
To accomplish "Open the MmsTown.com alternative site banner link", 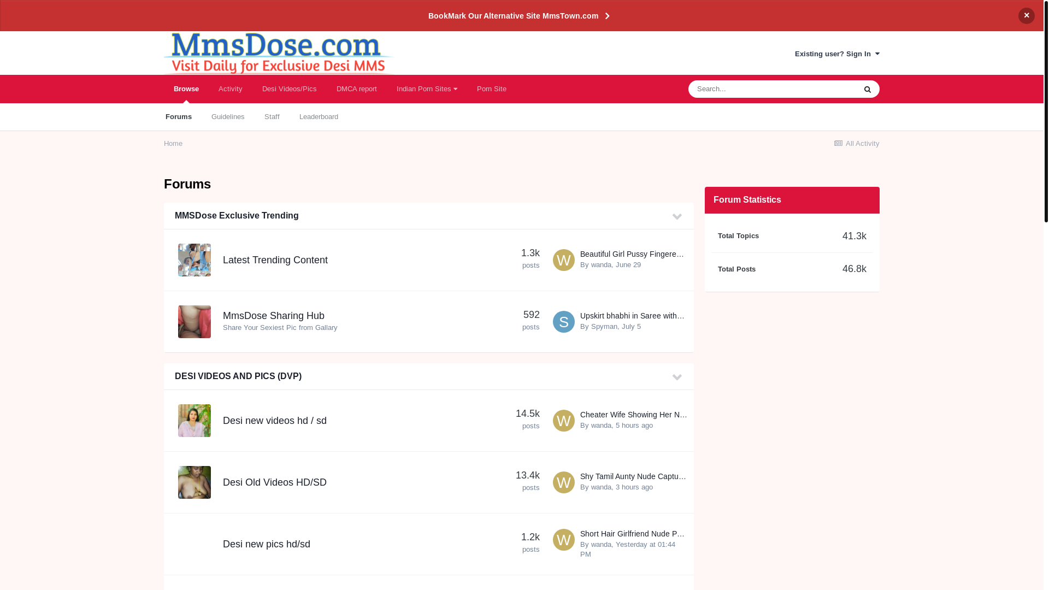I will pos(518,16).
